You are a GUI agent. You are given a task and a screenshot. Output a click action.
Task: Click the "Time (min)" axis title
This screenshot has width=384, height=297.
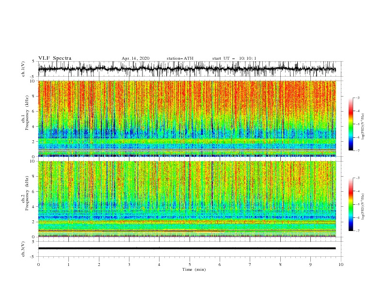(194, 269)
